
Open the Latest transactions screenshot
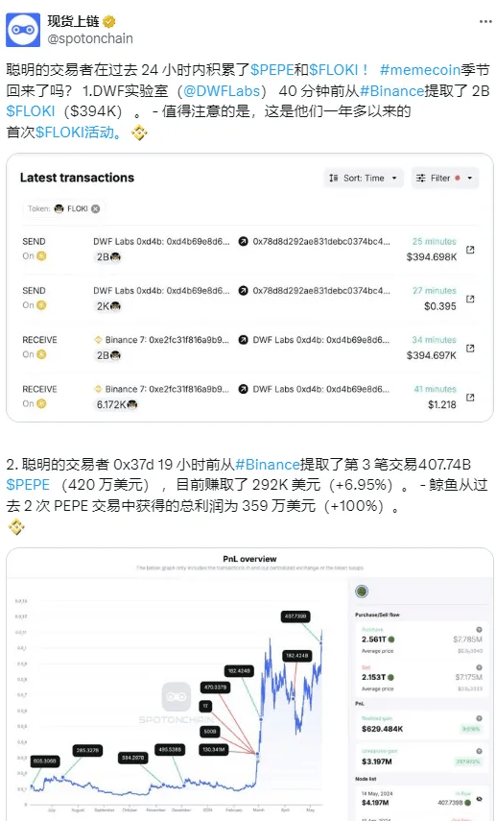click(249, 287)
